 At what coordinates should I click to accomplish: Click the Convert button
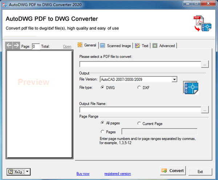(173, 171)
